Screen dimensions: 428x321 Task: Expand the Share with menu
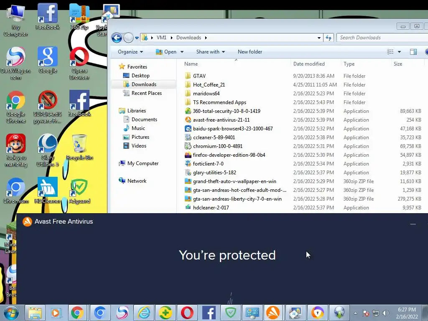211,52
